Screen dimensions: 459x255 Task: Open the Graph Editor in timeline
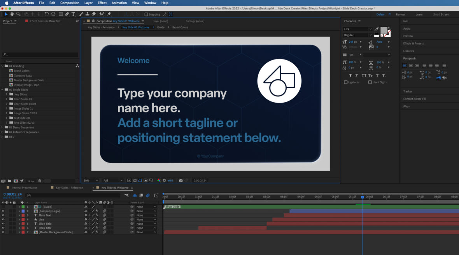[x=156, y=196]
